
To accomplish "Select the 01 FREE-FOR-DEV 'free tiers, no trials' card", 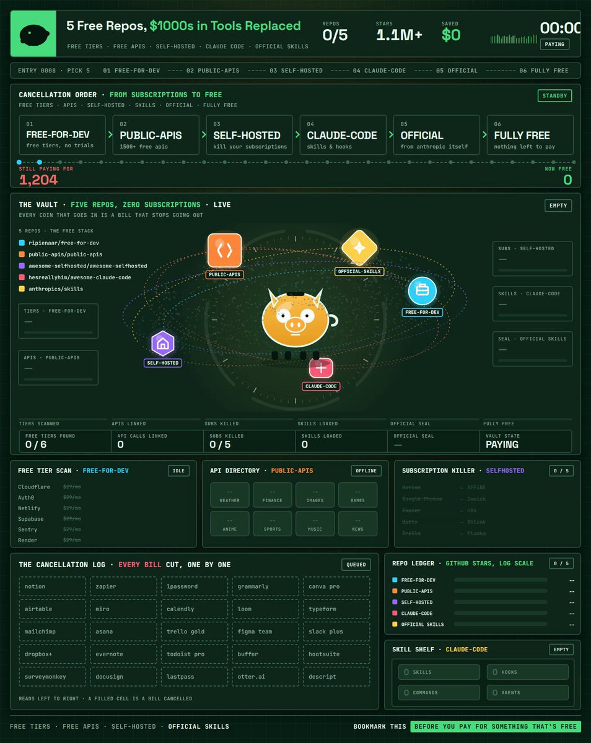I will point(62,135).
